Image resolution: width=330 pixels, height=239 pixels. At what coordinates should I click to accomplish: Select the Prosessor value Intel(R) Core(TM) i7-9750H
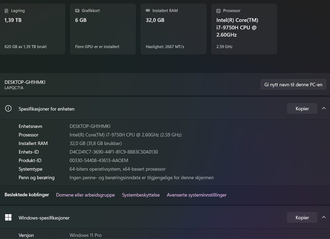pyautogui.click(x=125, y=135)
